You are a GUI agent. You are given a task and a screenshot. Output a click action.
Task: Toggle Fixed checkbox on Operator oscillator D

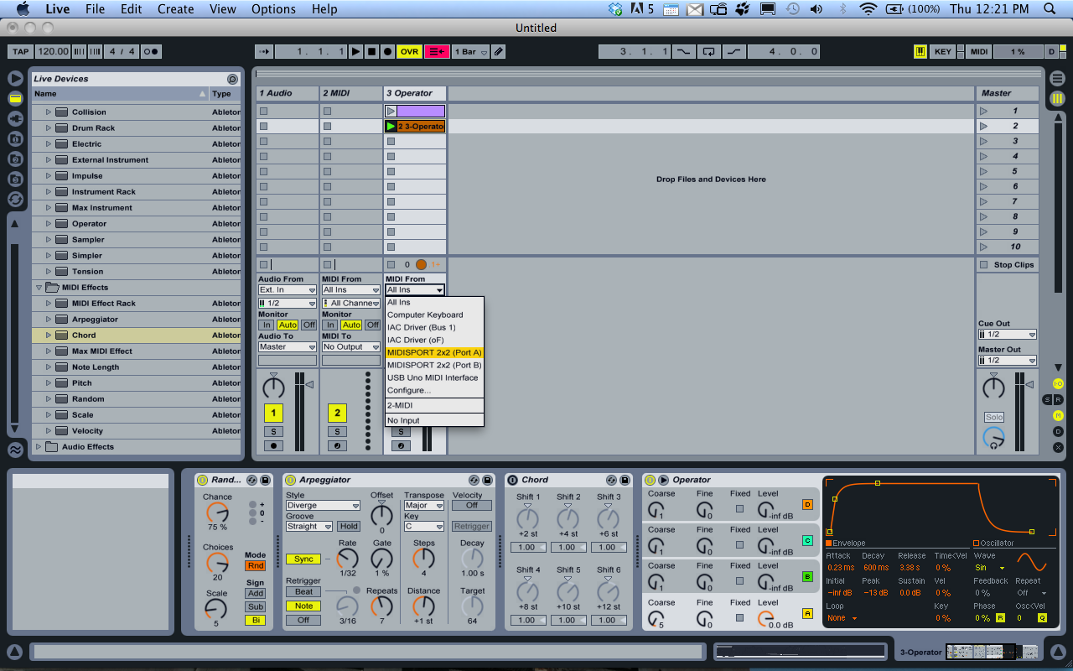pos(739,508)
